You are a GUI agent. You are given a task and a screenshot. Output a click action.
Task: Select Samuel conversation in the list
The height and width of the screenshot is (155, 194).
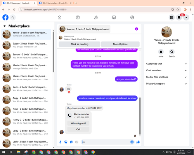26,56
